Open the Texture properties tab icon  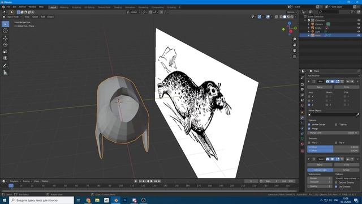coord(302,151)
